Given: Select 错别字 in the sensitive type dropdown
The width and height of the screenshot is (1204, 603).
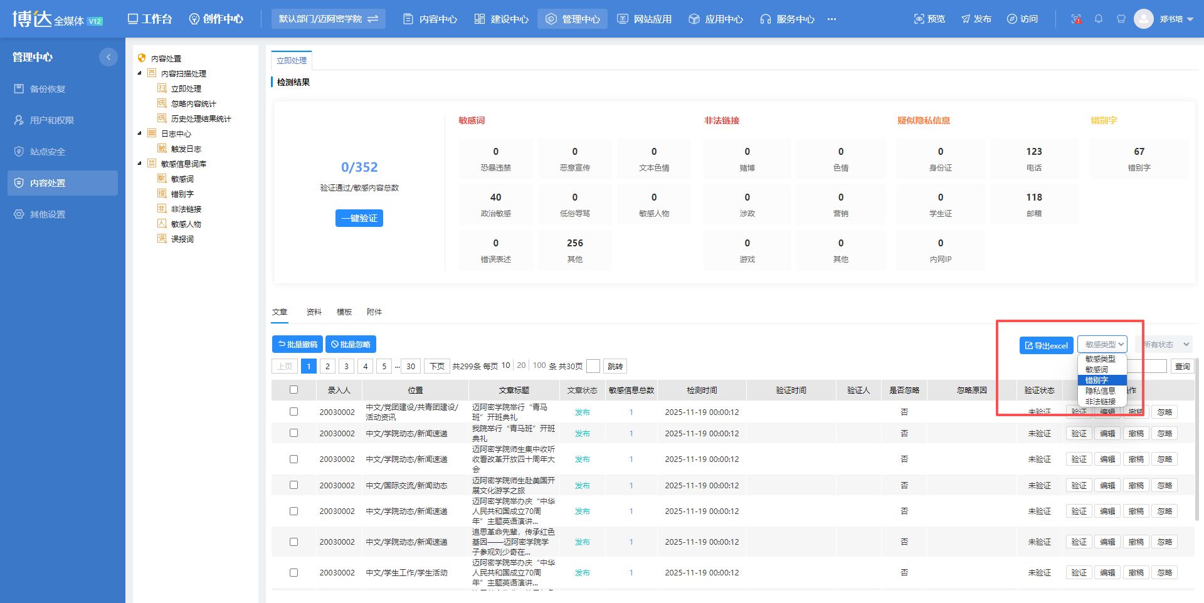Looking at the screenshot, I should 1097,380.
